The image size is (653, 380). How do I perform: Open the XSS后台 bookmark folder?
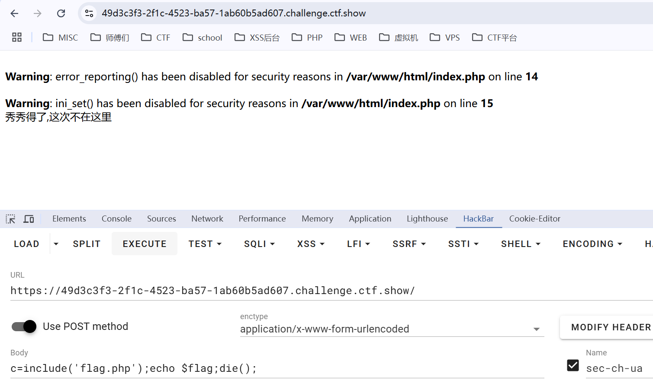click(x=257, y=38)
